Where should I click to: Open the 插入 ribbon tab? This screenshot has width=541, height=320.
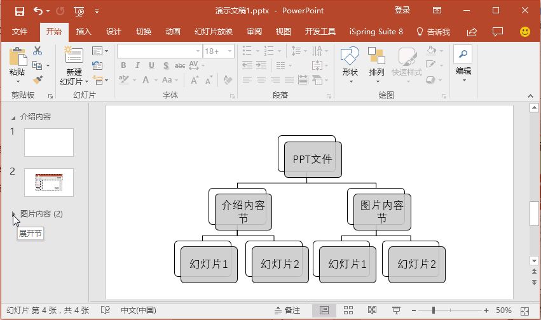point(83,32)
